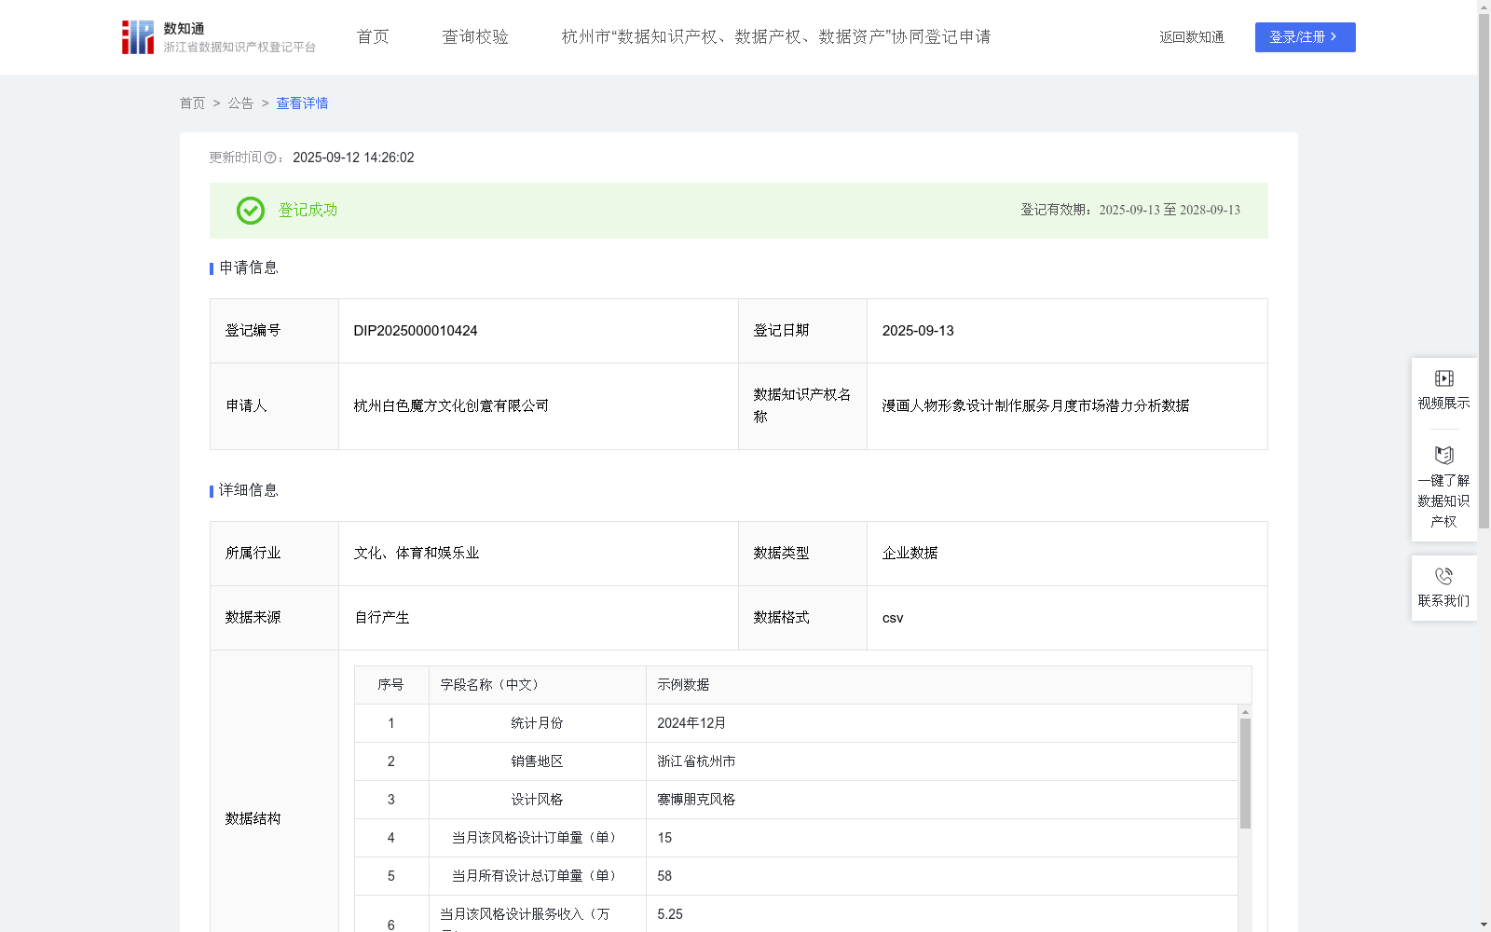Click the page scrollbar down arrow
Screen dimensions: 1491x932
pos(1484,925)
